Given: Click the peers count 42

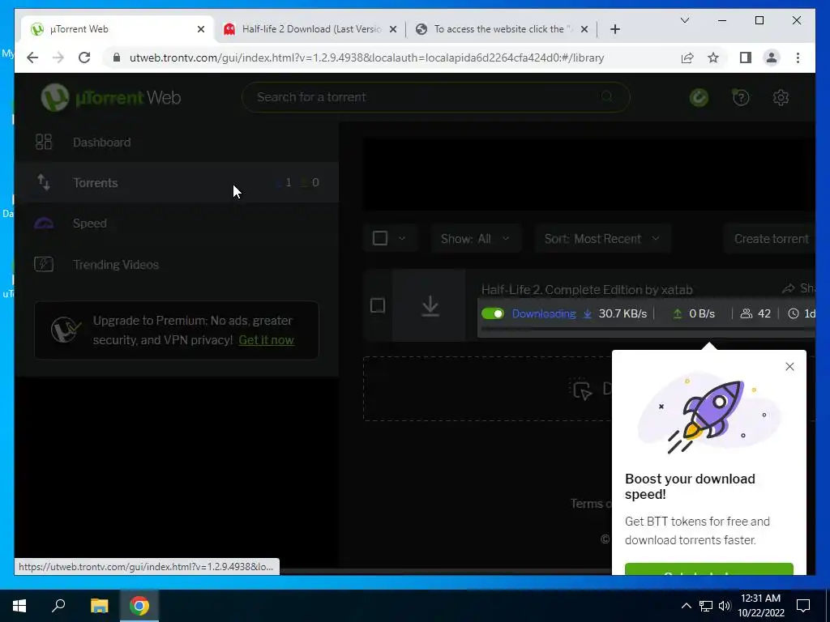Looking at the screenshot, I should [x=764, y=313].
